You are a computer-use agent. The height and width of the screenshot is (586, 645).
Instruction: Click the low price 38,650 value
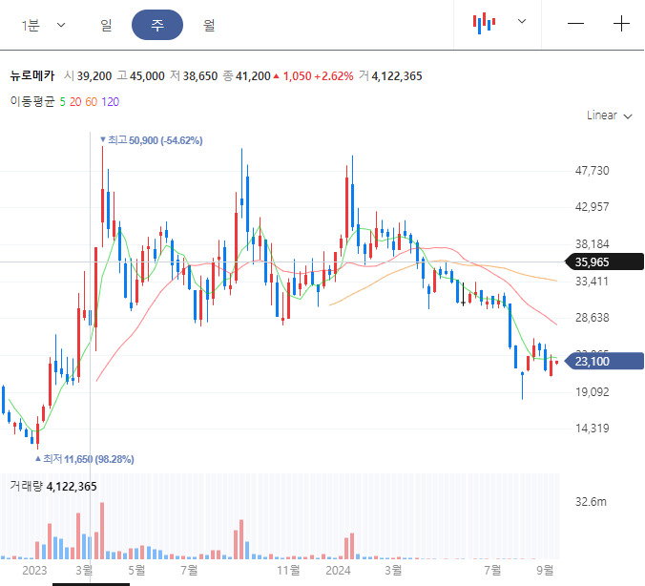[200, 76]
